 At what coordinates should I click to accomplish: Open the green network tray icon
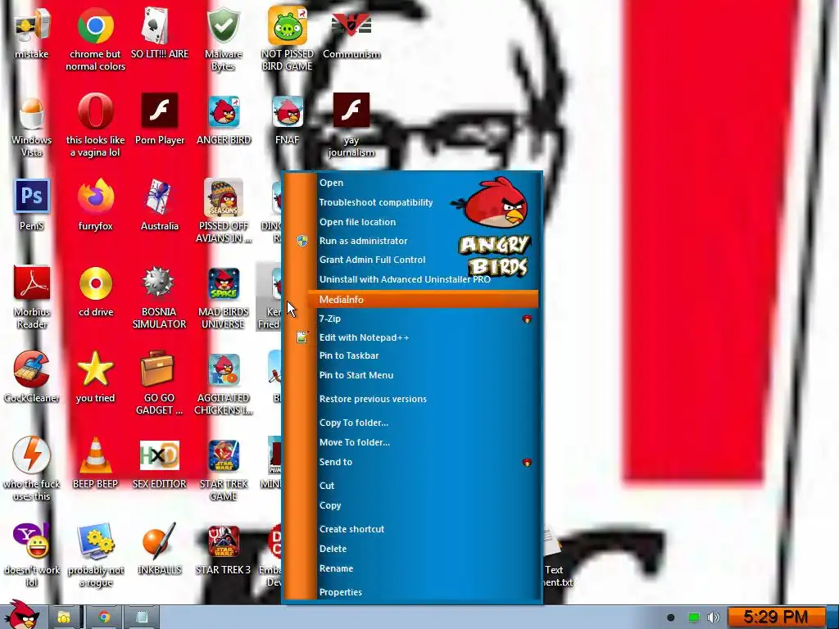pos(694,618)
